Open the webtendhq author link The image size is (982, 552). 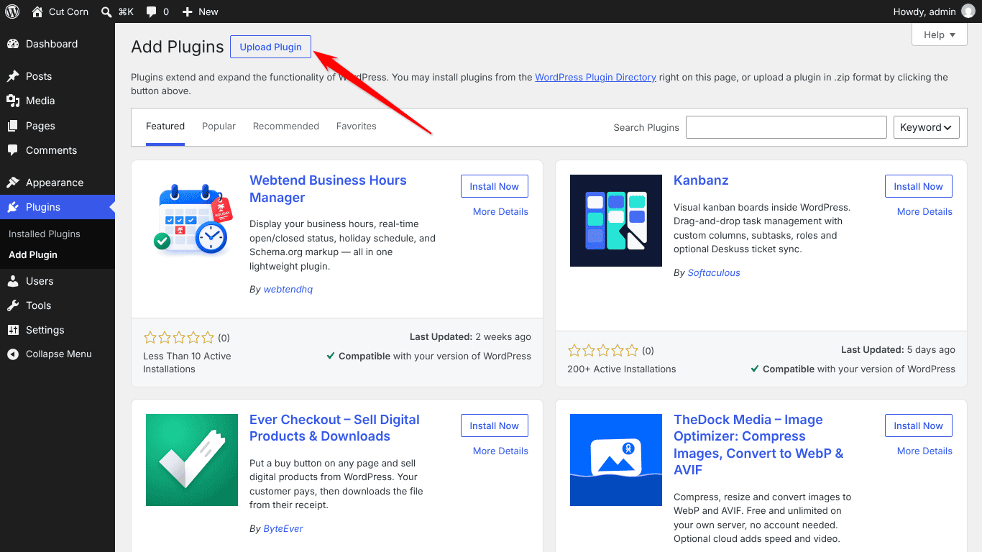click(x=288, y=289)
